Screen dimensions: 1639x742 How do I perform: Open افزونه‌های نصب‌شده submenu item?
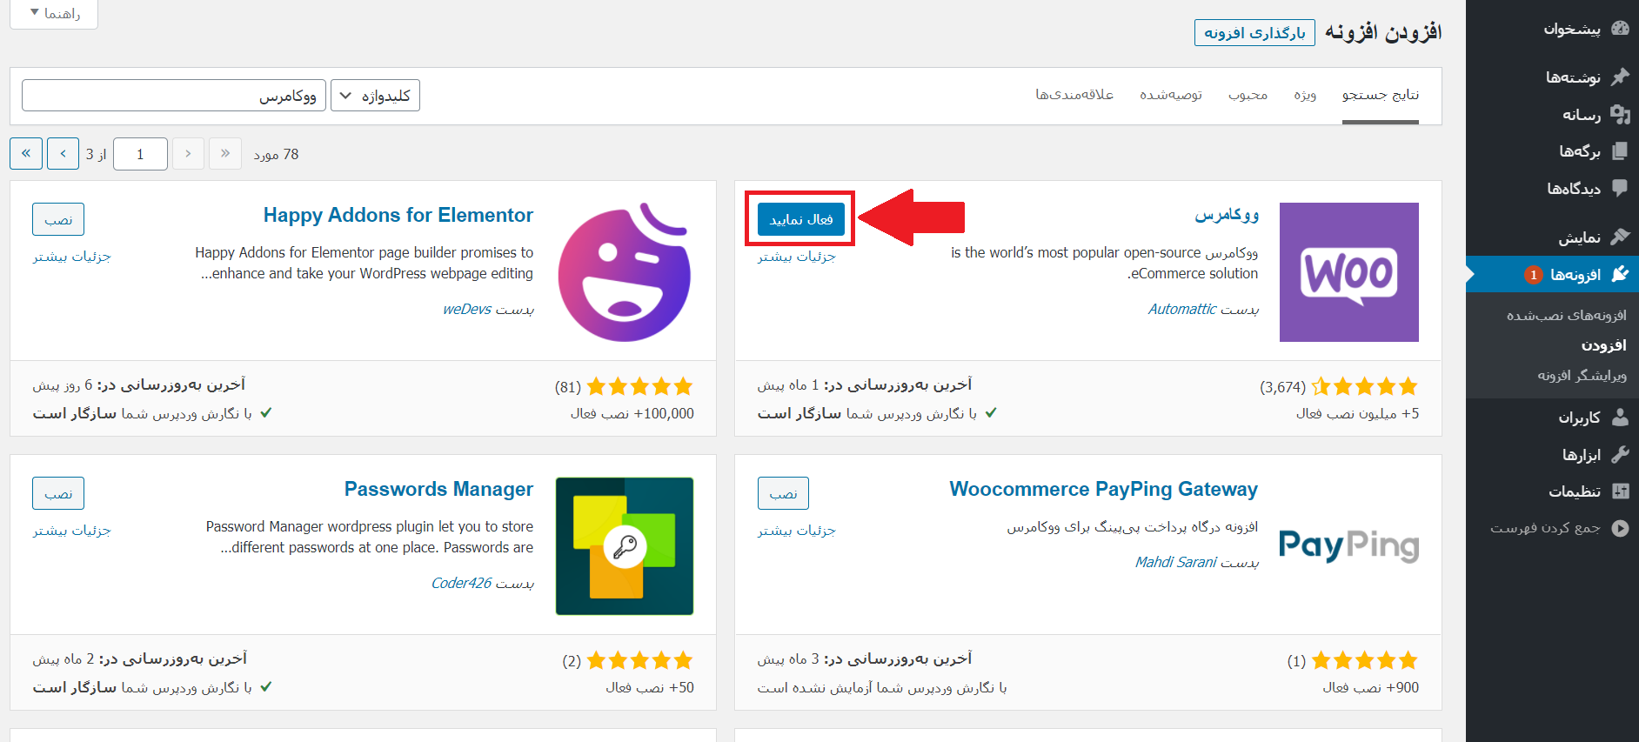pos(1566,315)
